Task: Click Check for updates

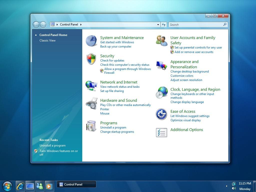Action: coord(112,60)
